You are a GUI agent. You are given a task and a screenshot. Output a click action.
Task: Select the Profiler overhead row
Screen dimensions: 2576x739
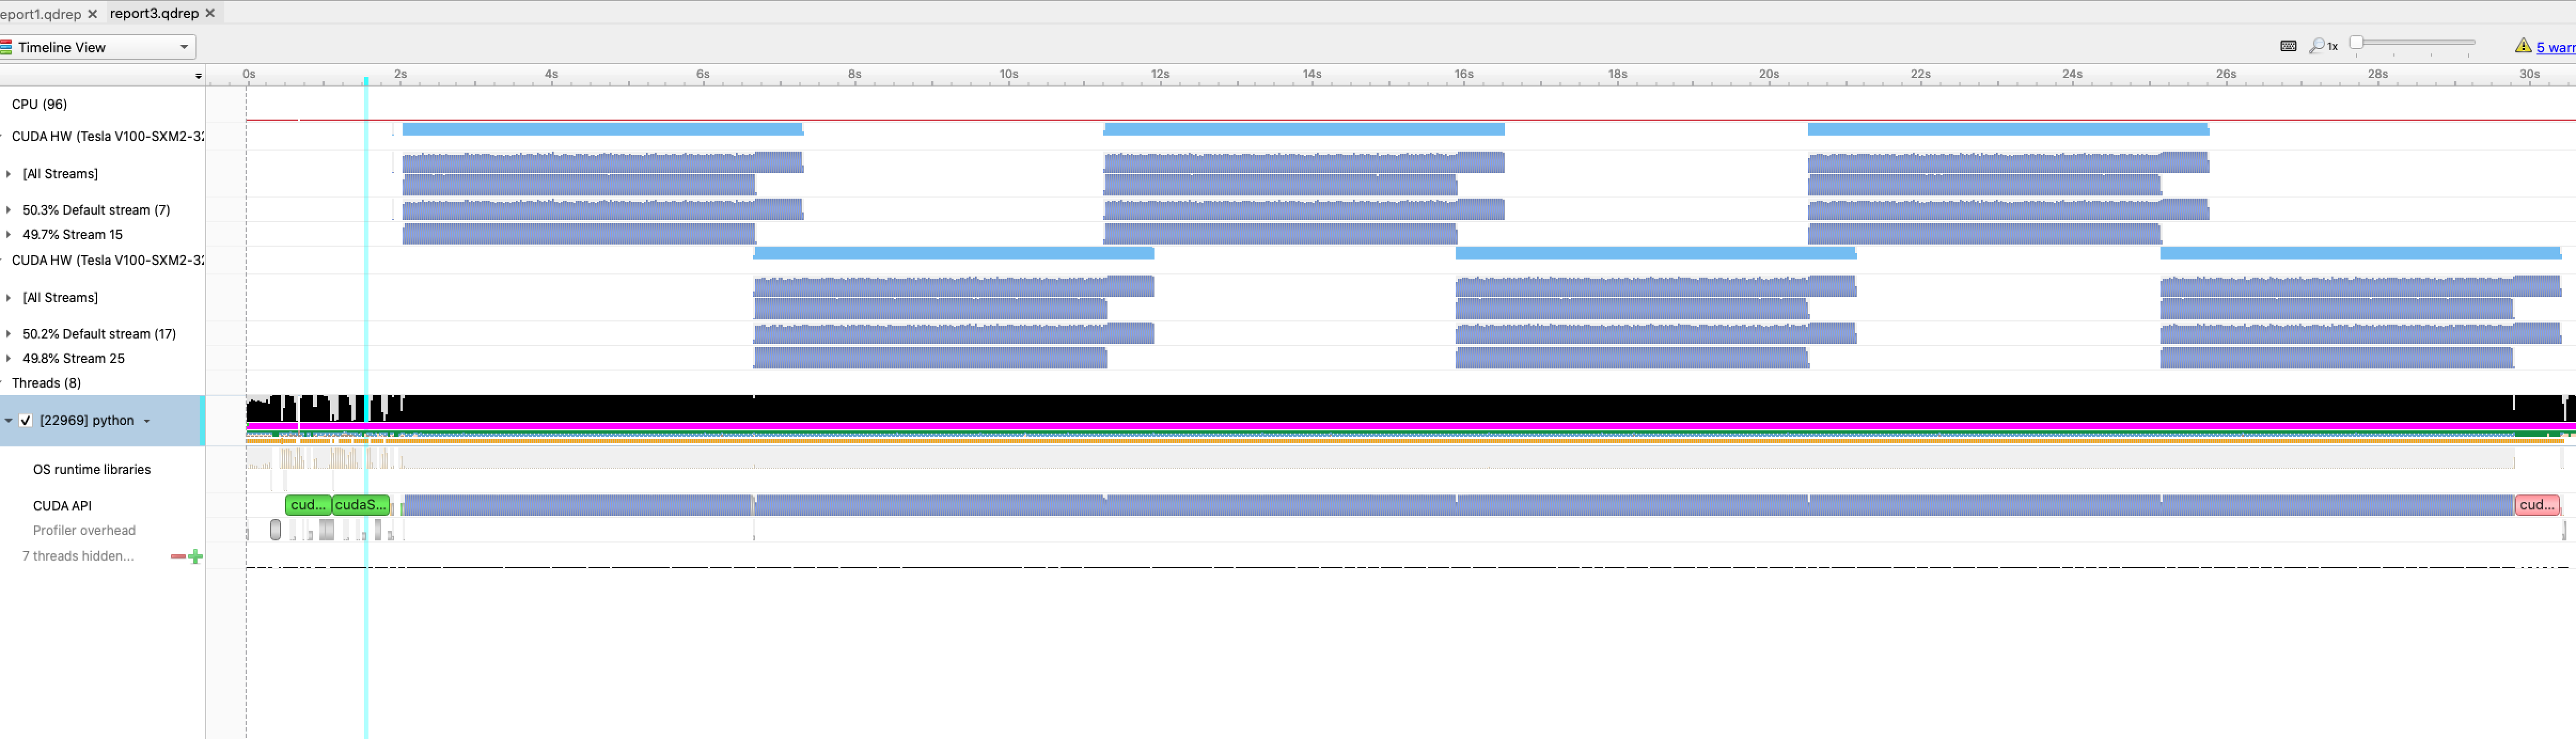click(x=102, y=531)
